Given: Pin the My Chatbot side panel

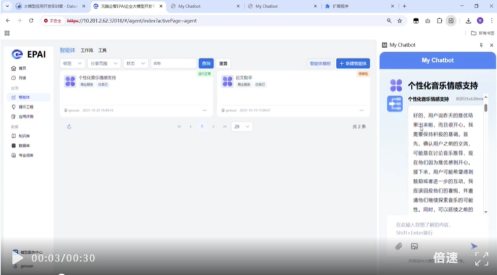Looking at the screenshot, I should coord(481,45).
